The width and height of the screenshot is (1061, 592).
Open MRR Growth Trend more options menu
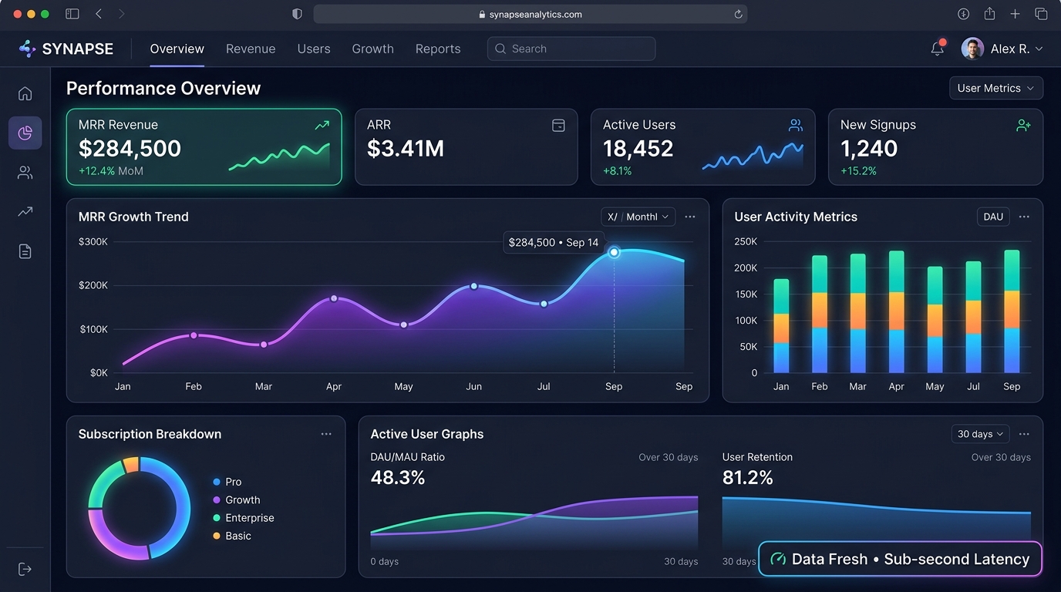[x=690, y=217]
